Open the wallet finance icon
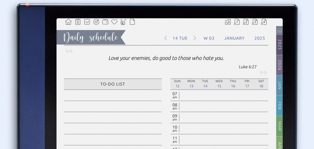Viewport: 314px width, 149px height. 106,22
